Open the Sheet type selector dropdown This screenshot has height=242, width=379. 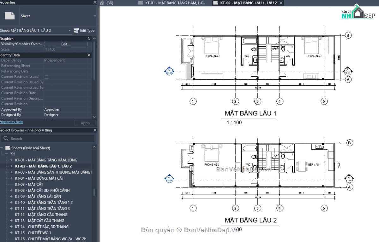[95, 16]
